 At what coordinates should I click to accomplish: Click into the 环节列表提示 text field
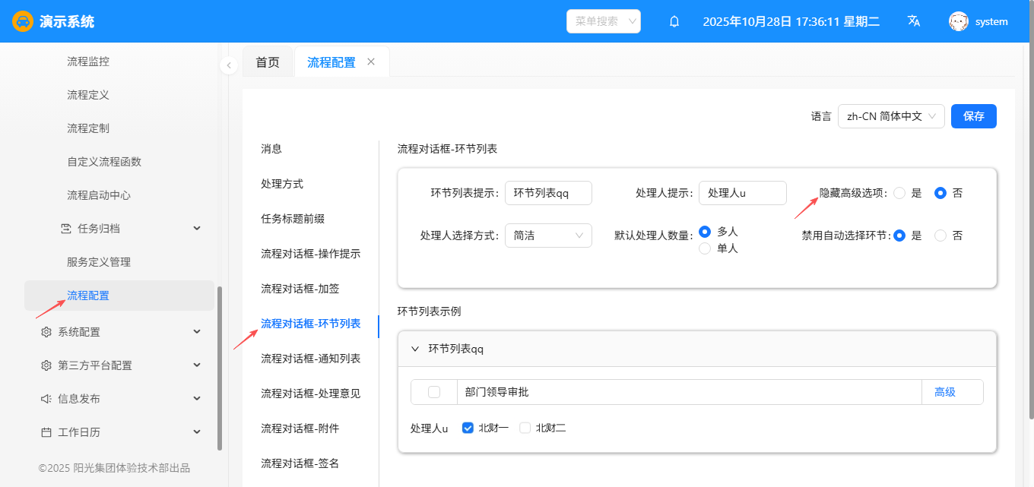coord(548,193)
